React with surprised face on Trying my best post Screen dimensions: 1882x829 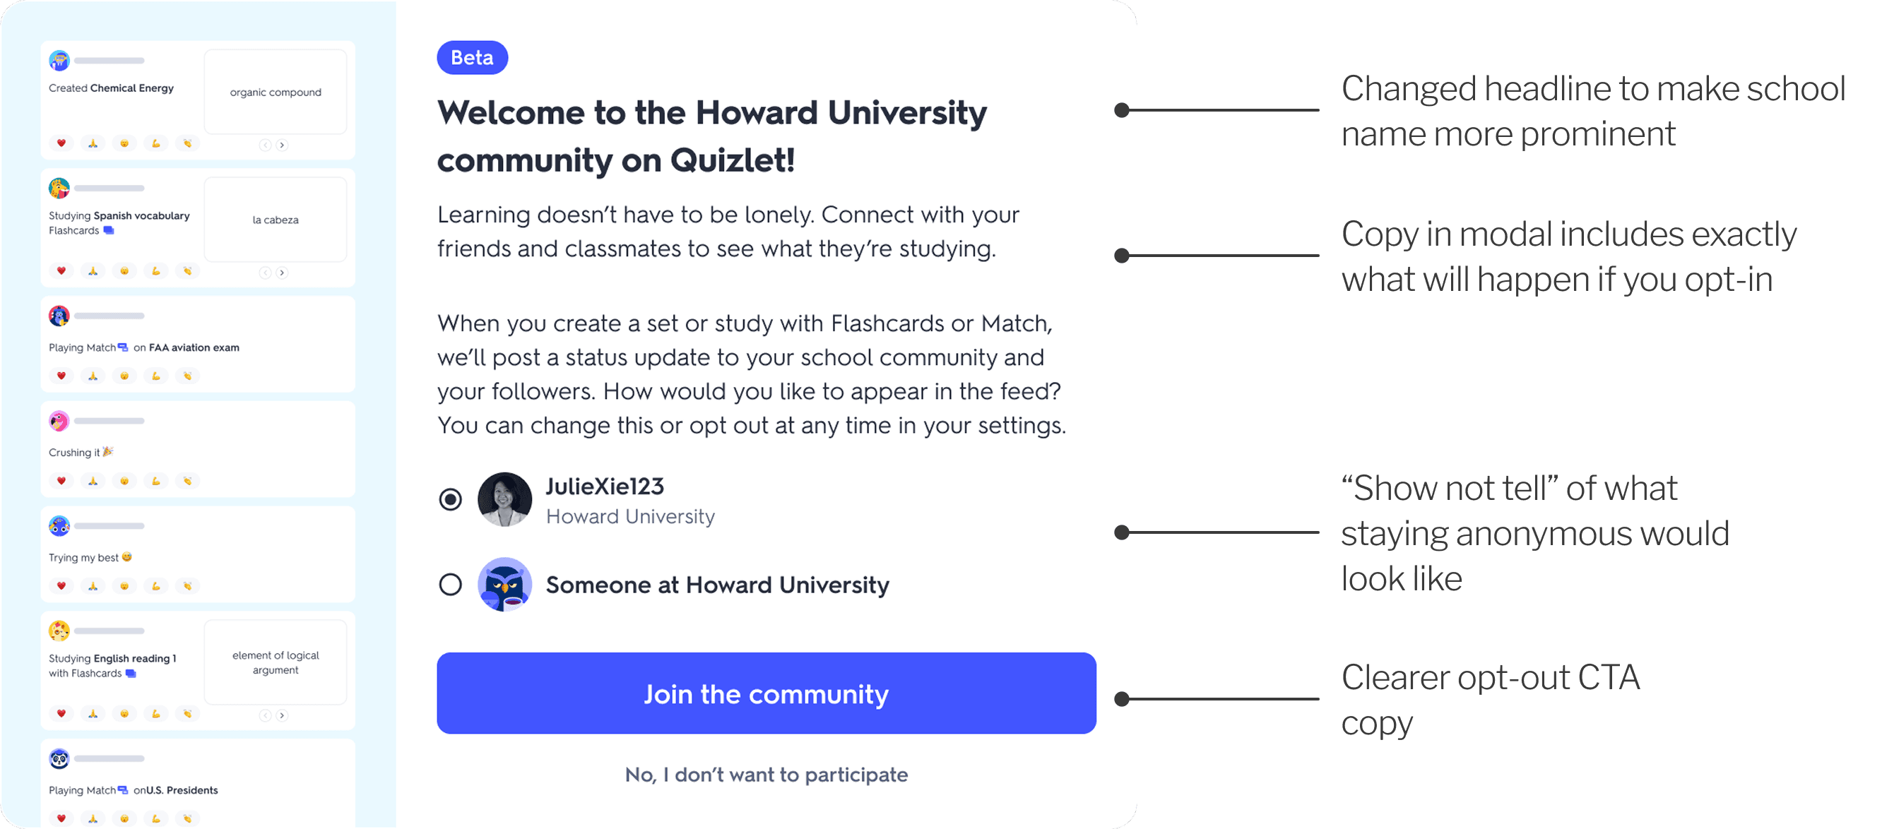click(x=124, y=586)
